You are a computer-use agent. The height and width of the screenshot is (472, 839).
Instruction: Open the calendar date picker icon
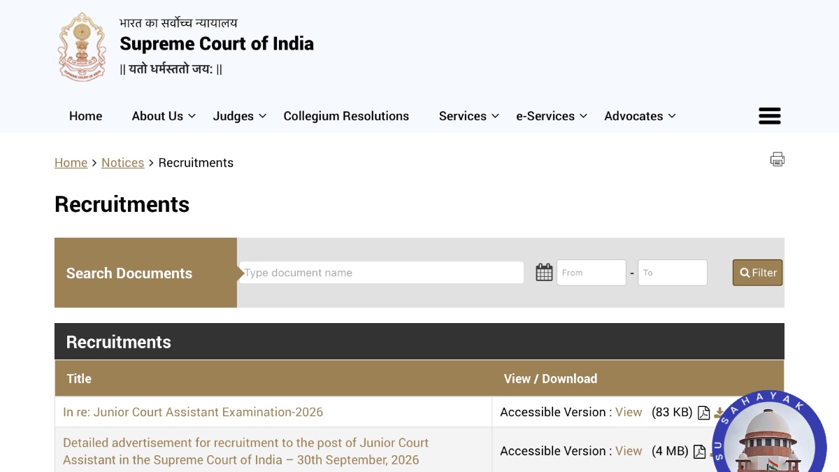pos(544,273)
